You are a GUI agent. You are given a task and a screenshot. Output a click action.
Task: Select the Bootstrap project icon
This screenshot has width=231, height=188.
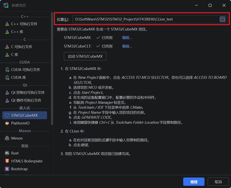coord(7,169)
